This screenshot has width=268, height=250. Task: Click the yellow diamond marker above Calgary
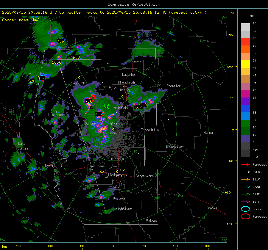coord(118,171)
